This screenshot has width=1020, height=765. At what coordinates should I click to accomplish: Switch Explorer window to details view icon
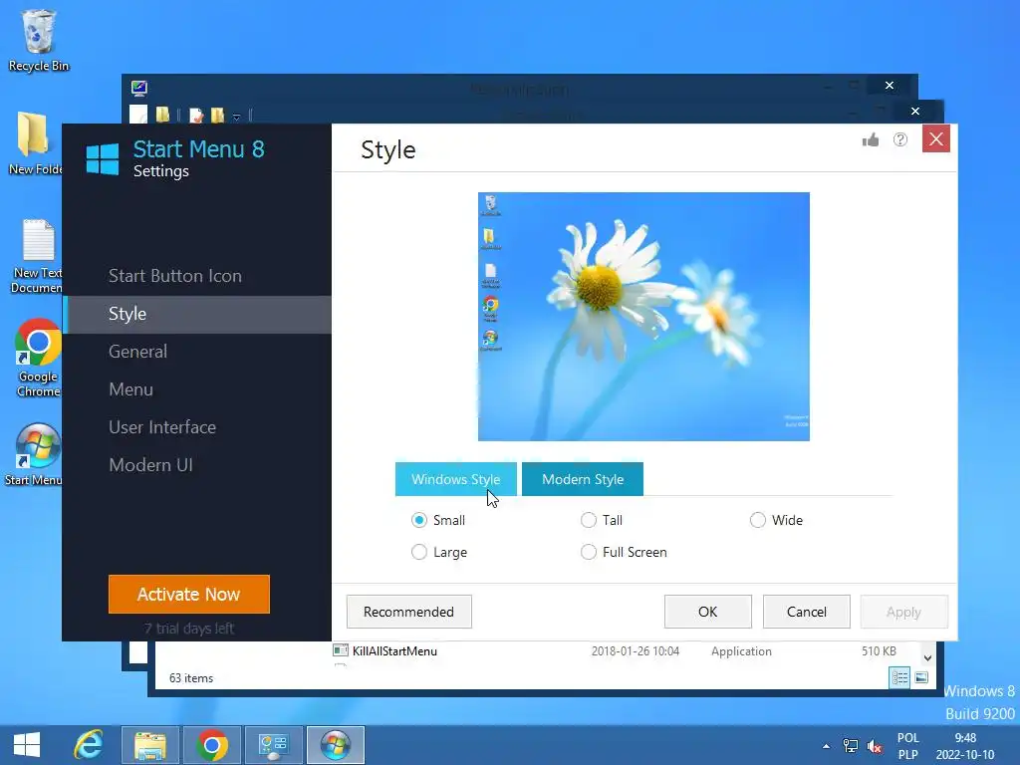899,677
